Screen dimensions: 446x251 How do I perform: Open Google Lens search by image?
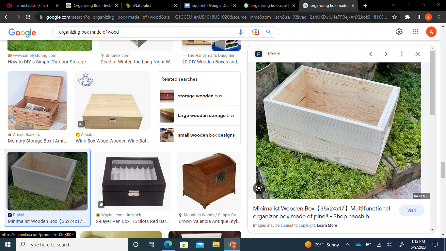pos(255,32)
